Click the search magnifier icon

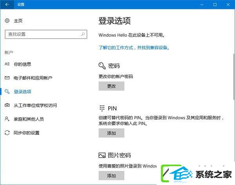83,34
